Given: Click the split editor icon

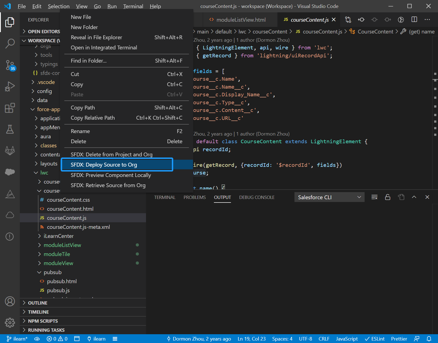Looking at the screenshot, I should [x=414, y=19].
